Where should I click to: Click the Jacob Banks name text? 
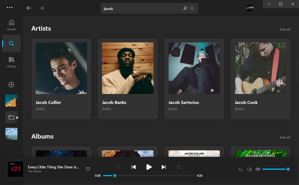[114, 102]
